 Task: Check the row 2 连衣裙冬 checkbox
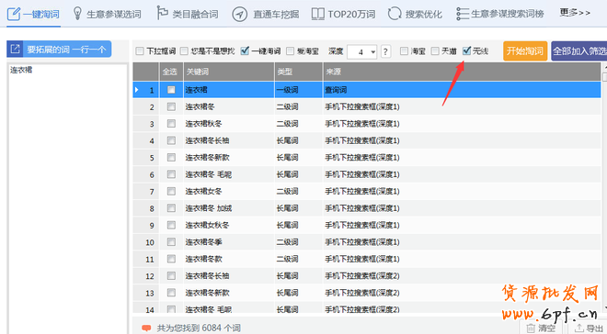171,106
